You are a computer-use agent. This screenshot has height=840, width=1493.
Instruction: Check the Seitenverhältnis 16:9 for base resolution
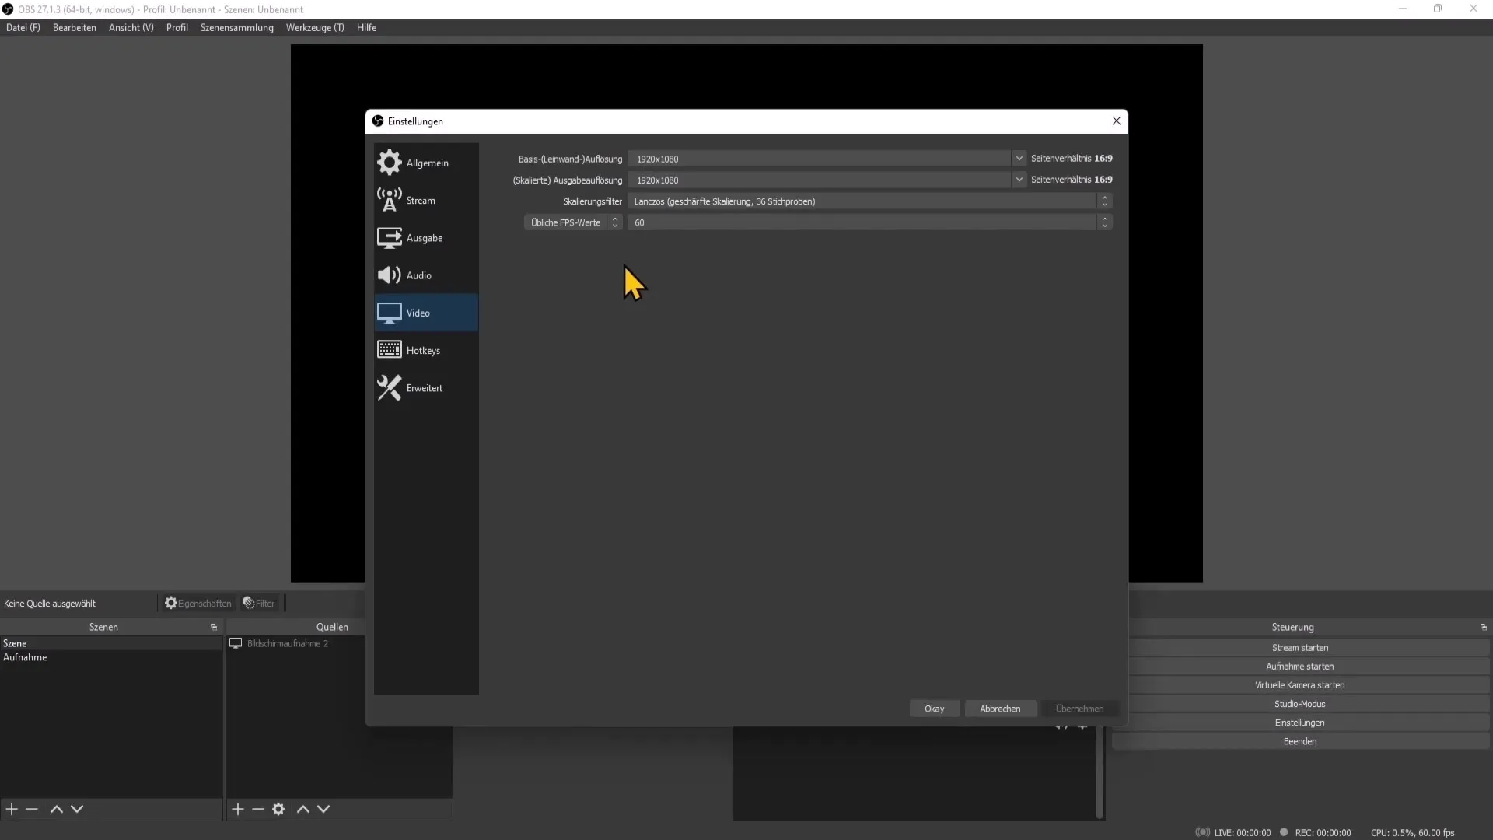[1072, 158]
